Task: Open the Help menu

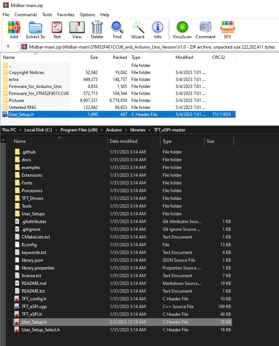Action: [x=105, y=15]
